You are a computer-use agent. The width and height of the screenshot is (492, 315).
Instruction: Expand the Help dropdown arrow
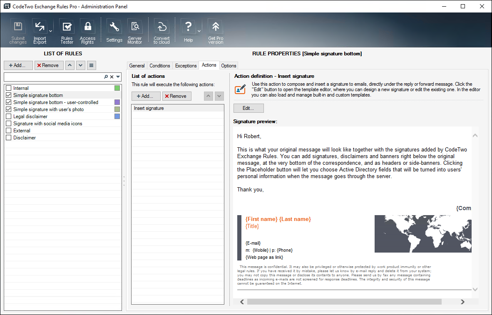pyautogui.click(x=199, y=31)
